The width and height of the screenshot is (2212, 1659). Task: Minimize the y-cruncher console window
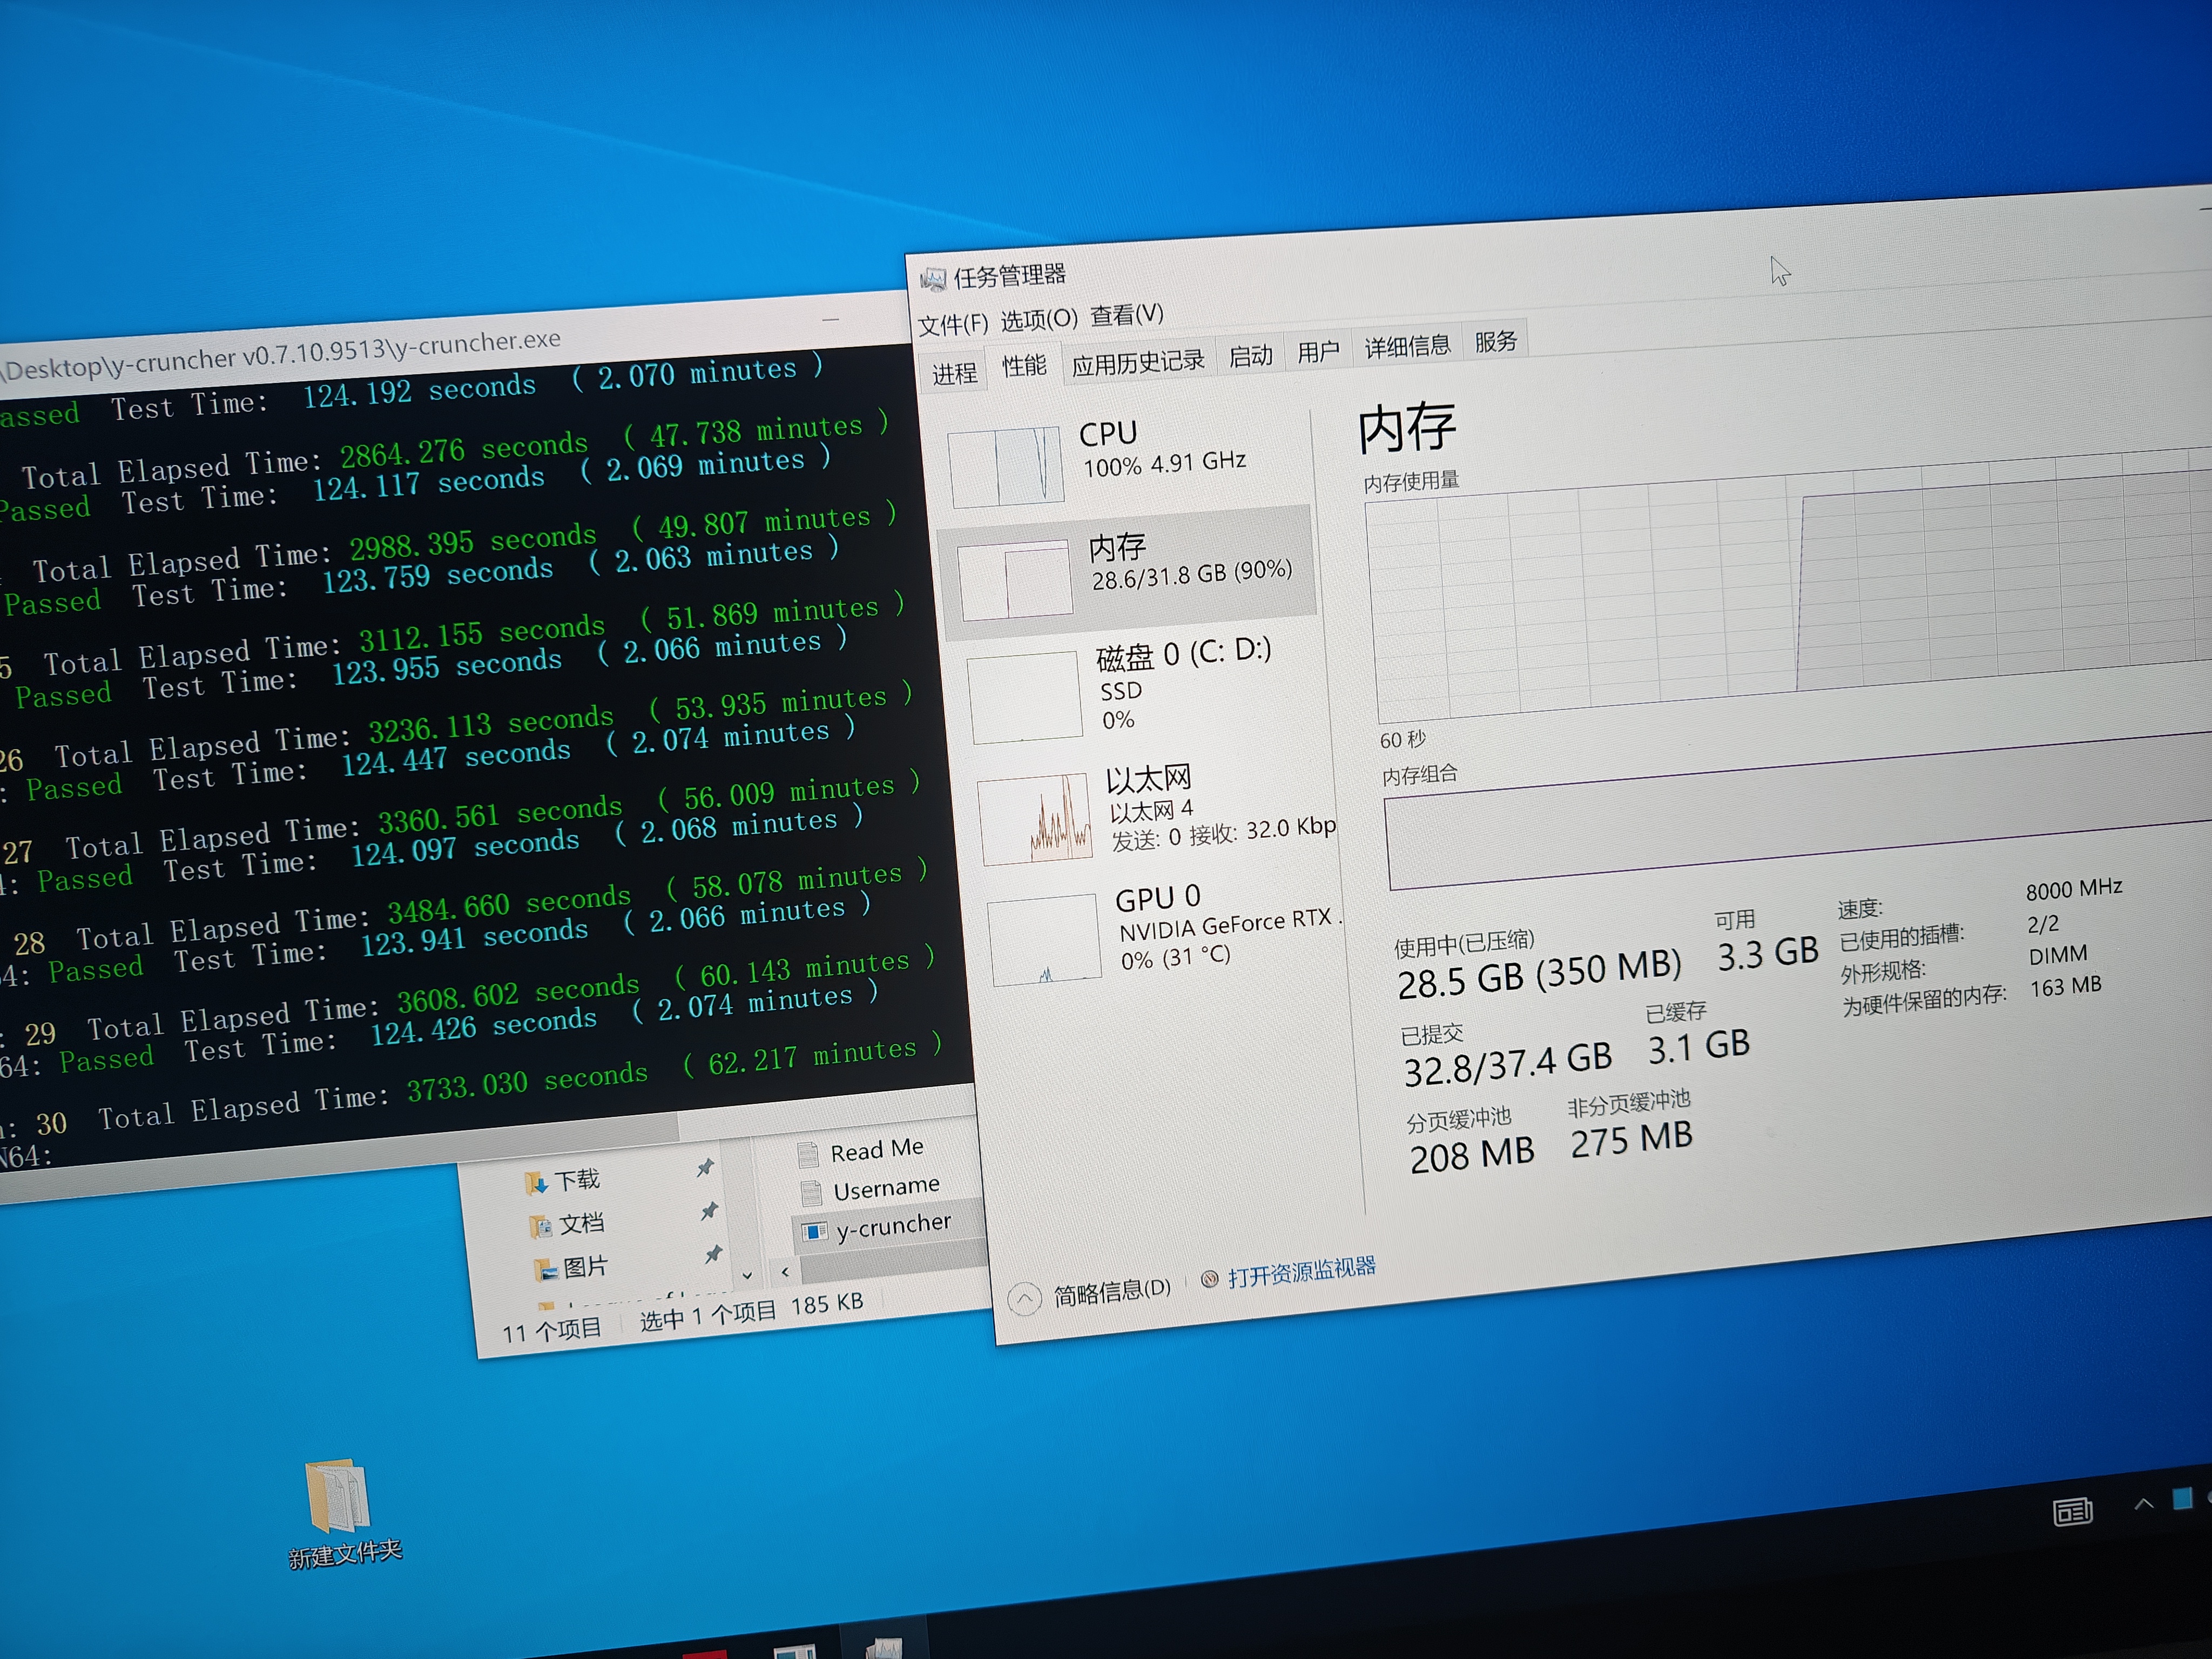point(830,319)
